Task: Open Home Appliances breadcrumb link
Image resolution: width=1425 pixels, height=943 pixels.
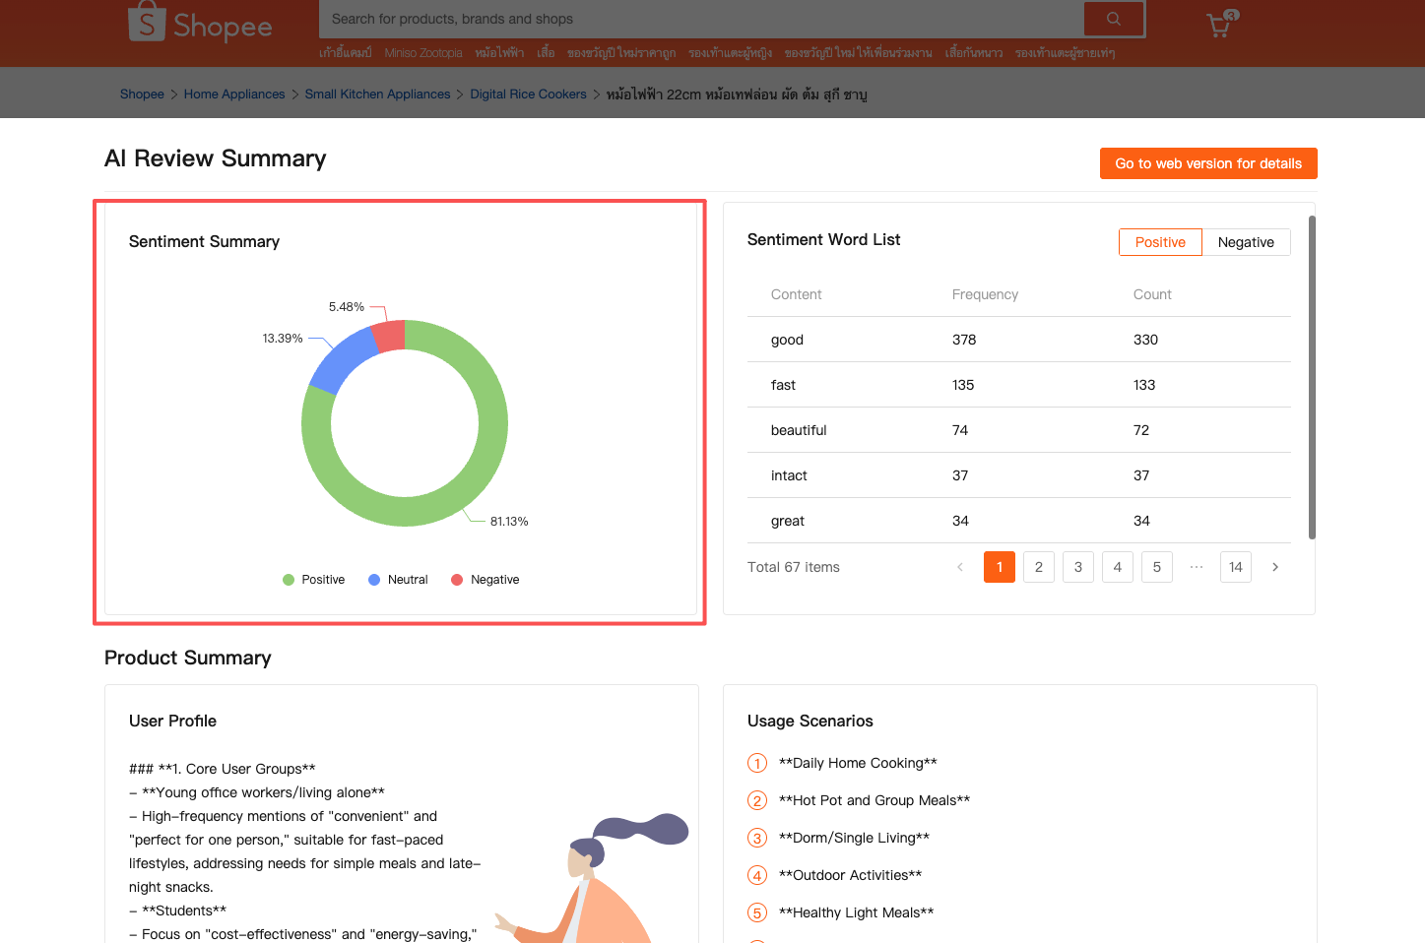Action: coord(234,94)
